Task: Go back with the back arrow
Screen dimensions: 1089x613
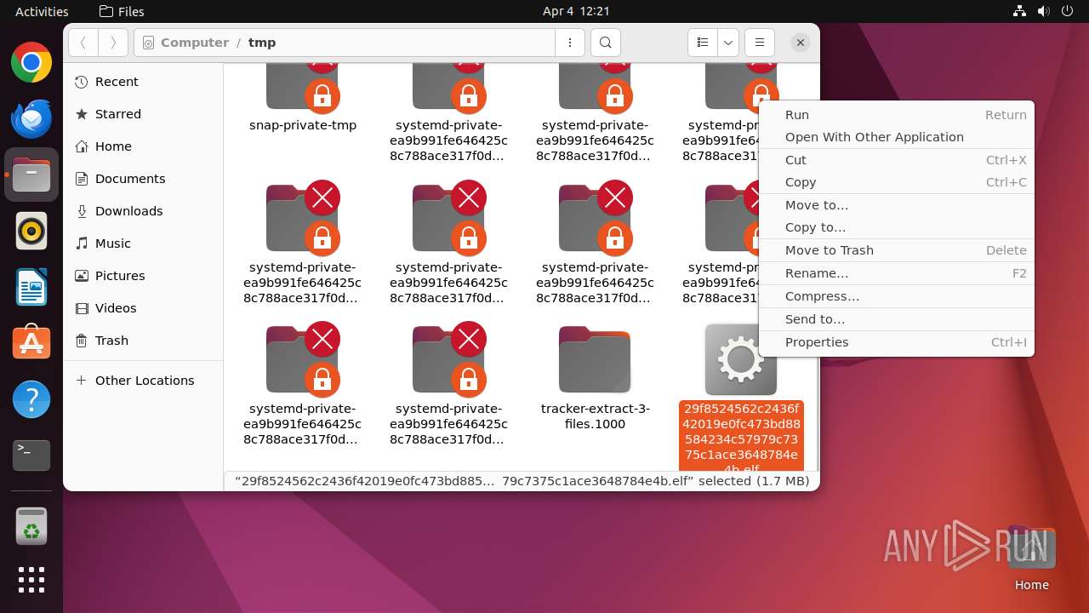Action: point(83,43)
